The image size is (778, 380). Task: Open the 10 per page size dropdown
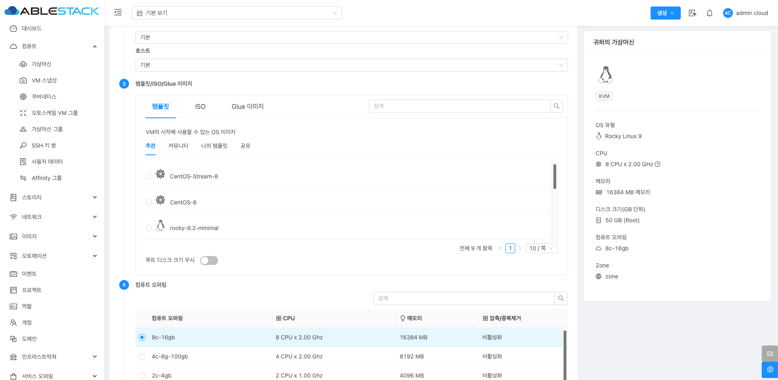541,248
